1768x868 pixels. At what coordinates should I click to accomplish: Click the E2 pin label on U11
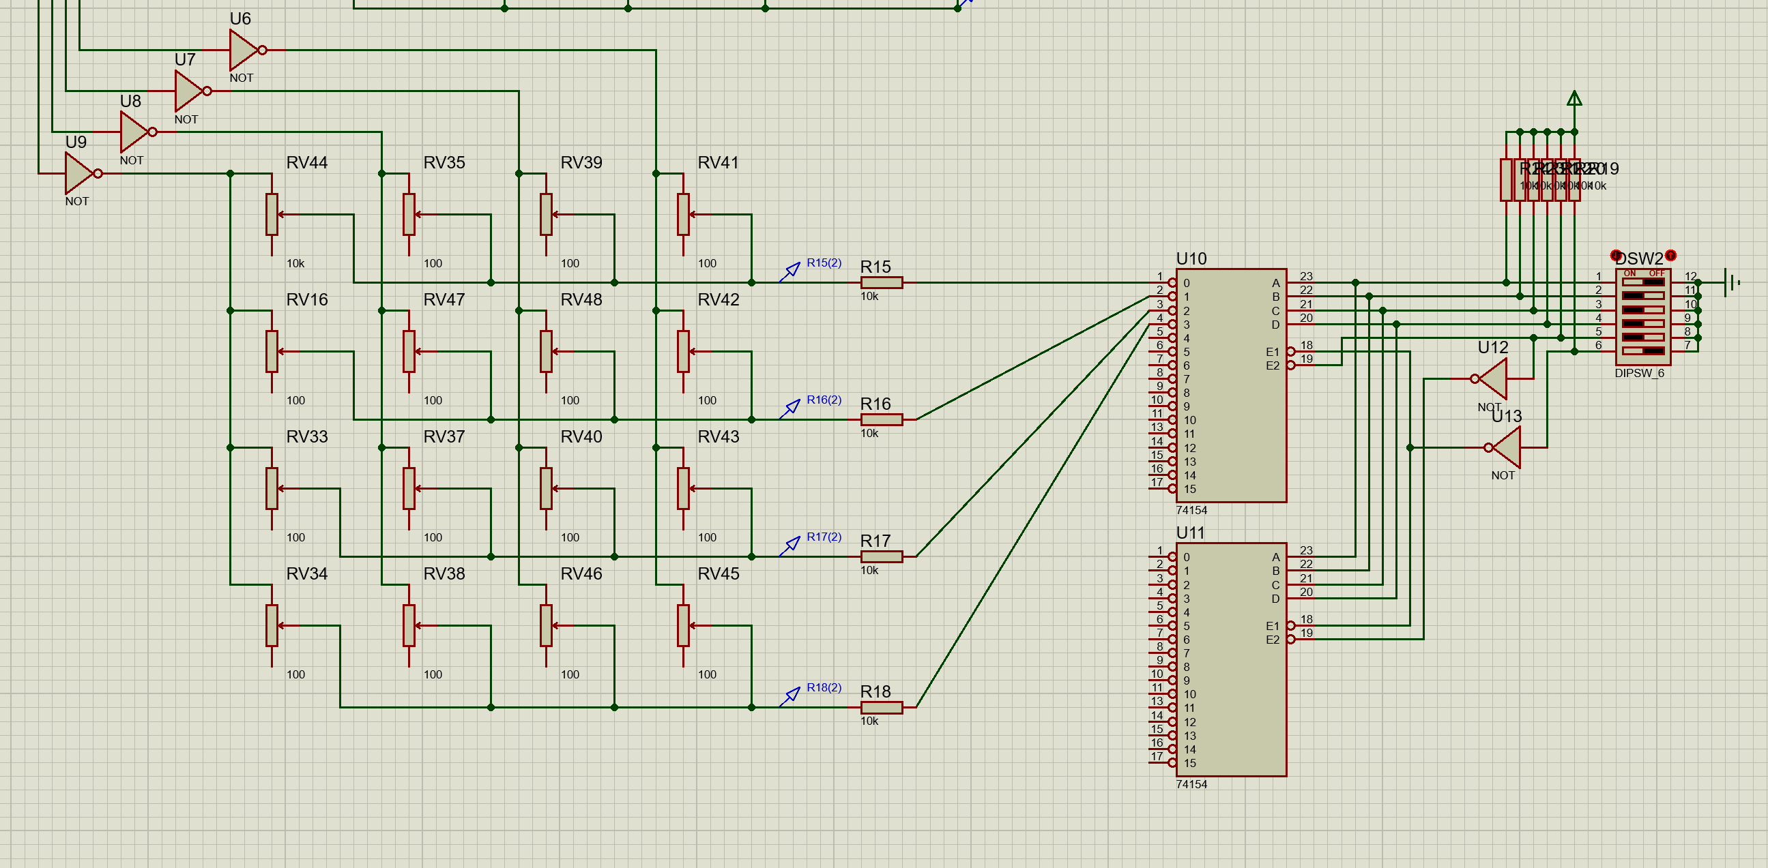point(1273,640)
